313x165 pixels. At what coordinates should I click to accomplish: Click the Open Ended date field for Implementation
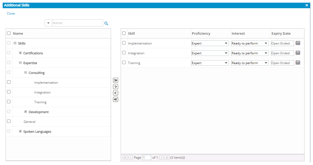tap(282, 43)
